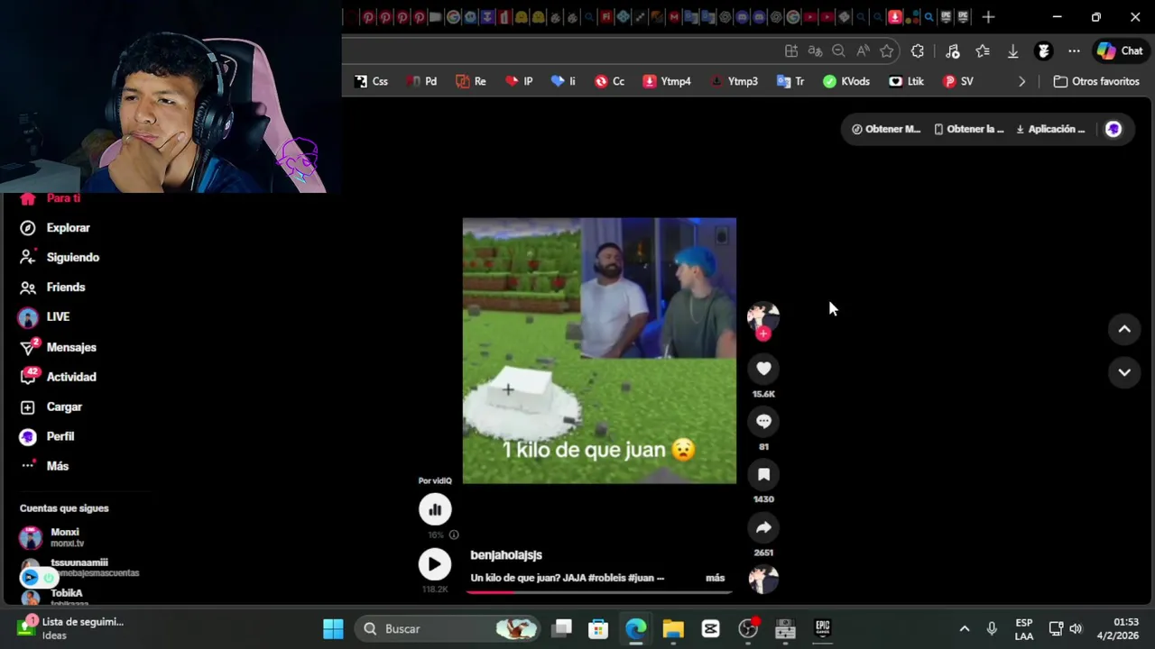Open Copilot Chat button

1120,51
